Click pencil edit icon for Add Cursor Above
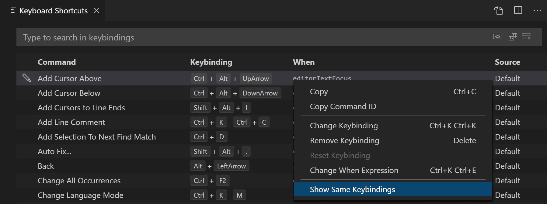The width and height of the screenshot is (547, 204). click(27, 78)
